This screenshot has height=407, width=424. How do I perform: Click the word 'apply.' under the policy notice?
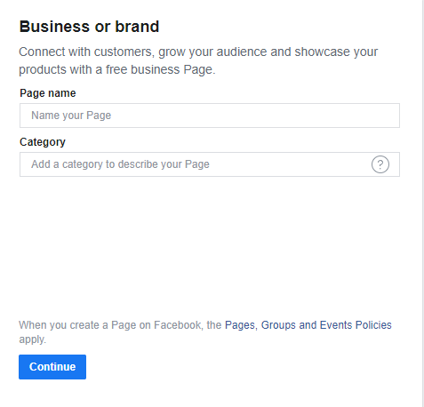pos(33,339)
